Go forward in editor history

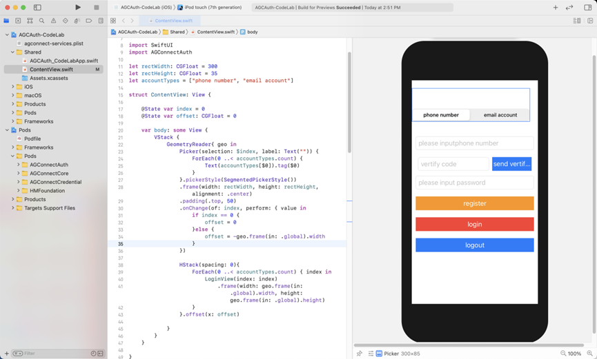pyautogui.click(x=132, y=21)
